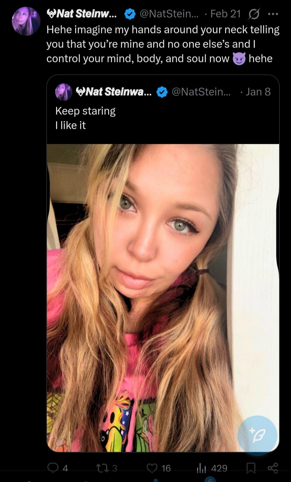Tap the @NatStein... handle beside Feb 21

click(x=169, y=14)
